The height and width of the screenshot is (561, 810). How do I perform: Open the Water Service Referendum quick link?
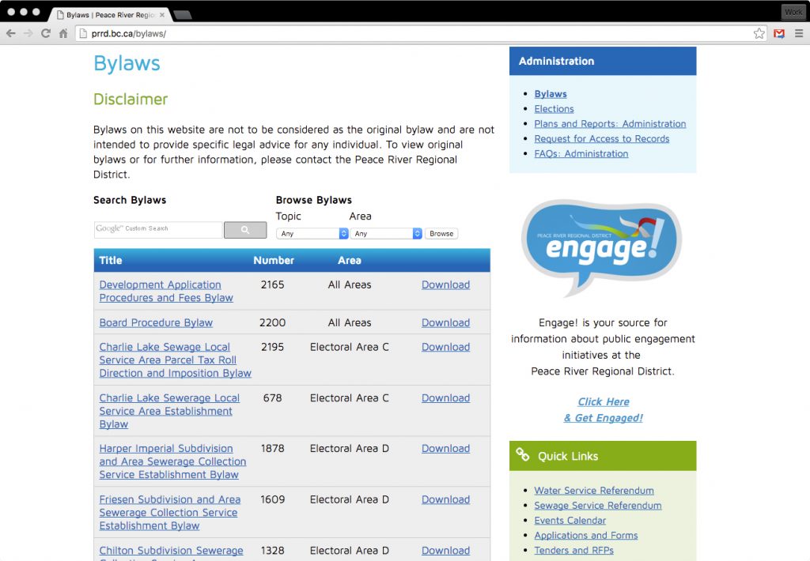(x=594, y=491)
